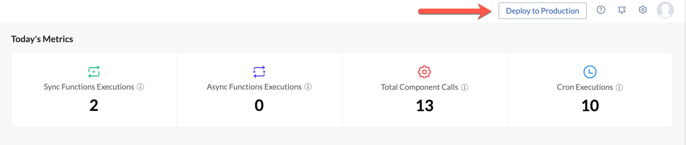Click the Total Component Calls label
Screen dimensions: 686x145
coord(419,87)
